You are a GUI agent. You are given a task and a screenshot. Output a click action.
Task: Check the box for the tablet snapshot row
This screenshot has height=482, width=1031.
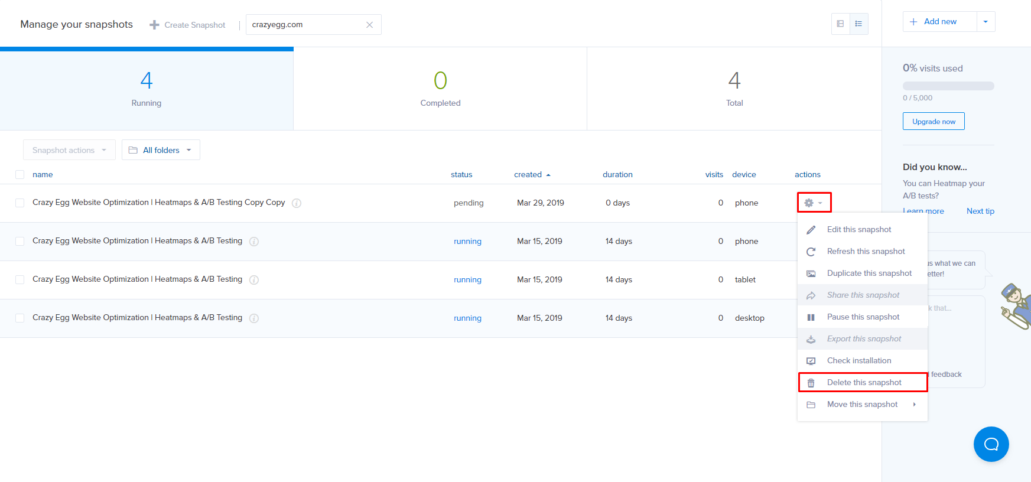tap(20, 279)
